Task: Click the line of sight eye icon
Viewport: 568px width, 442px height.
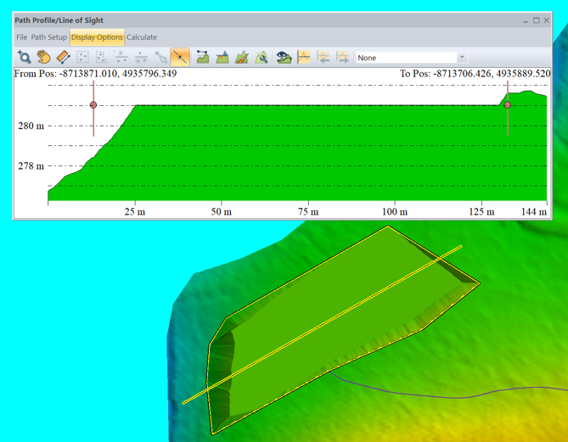Action: 284,57
